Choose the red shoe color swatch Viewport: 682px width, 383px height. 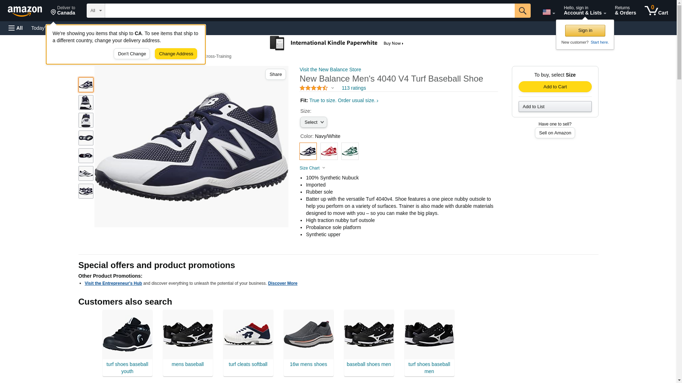[329, 151]
